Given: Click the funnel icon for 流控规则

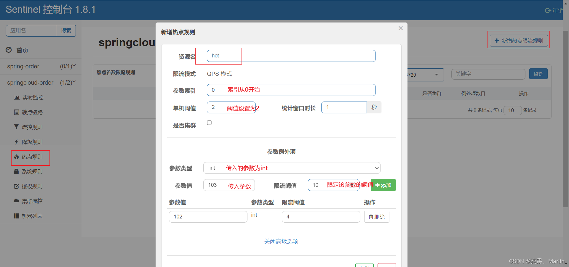Looking at the screenshot, I should (x=17, y=127).
